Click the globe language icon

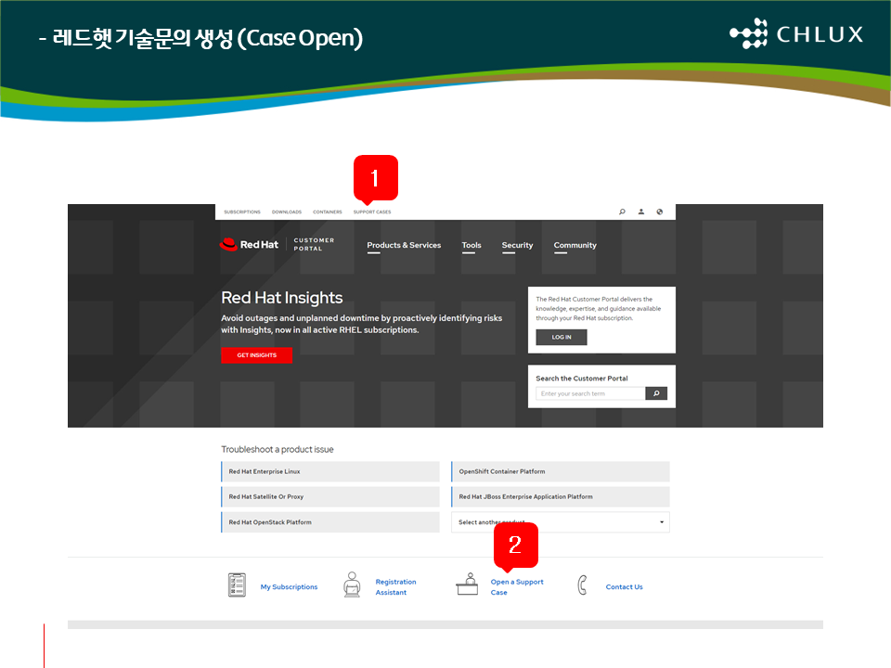[660, 212]
